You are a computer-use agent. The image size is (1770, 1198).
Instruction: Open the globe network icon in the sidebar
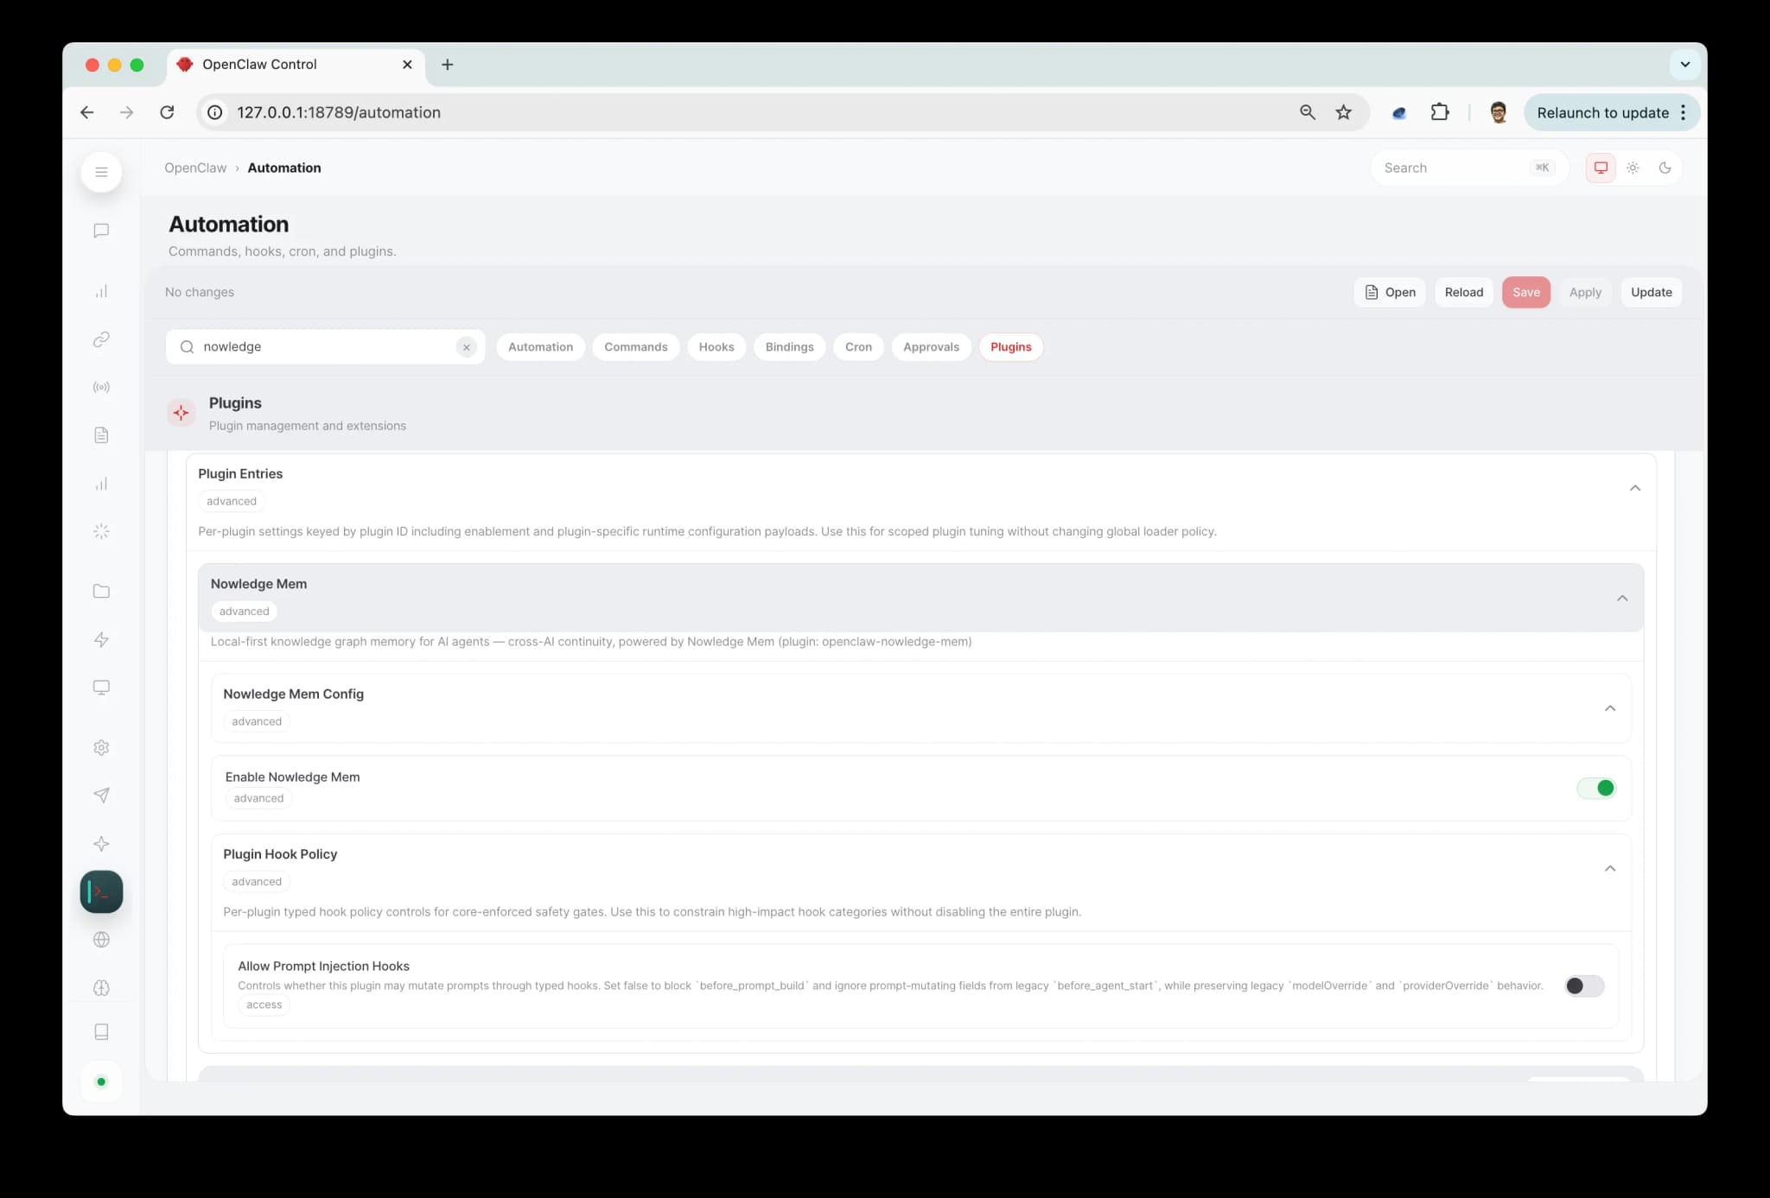[101, 940]
